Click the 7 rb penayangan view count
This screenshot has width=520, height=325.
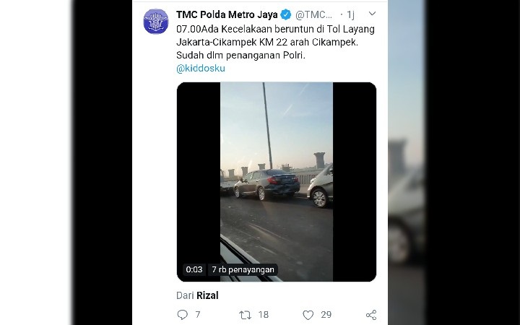click(x=243, y=269)
